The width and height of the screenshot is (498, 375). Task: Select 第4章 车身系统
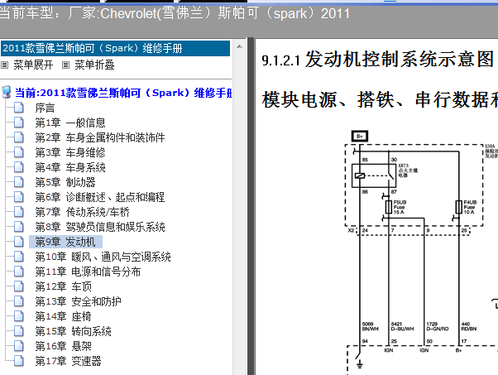[70, 167]
